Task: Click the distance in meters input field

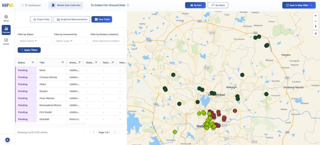Action: [107, 41]
